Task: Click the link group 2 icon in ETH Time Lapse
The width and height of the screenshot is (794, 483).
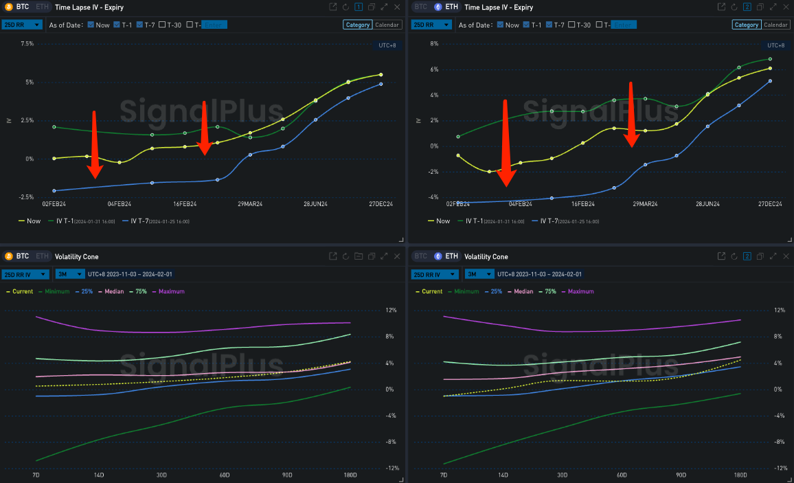Action: (x=748, y=7)
